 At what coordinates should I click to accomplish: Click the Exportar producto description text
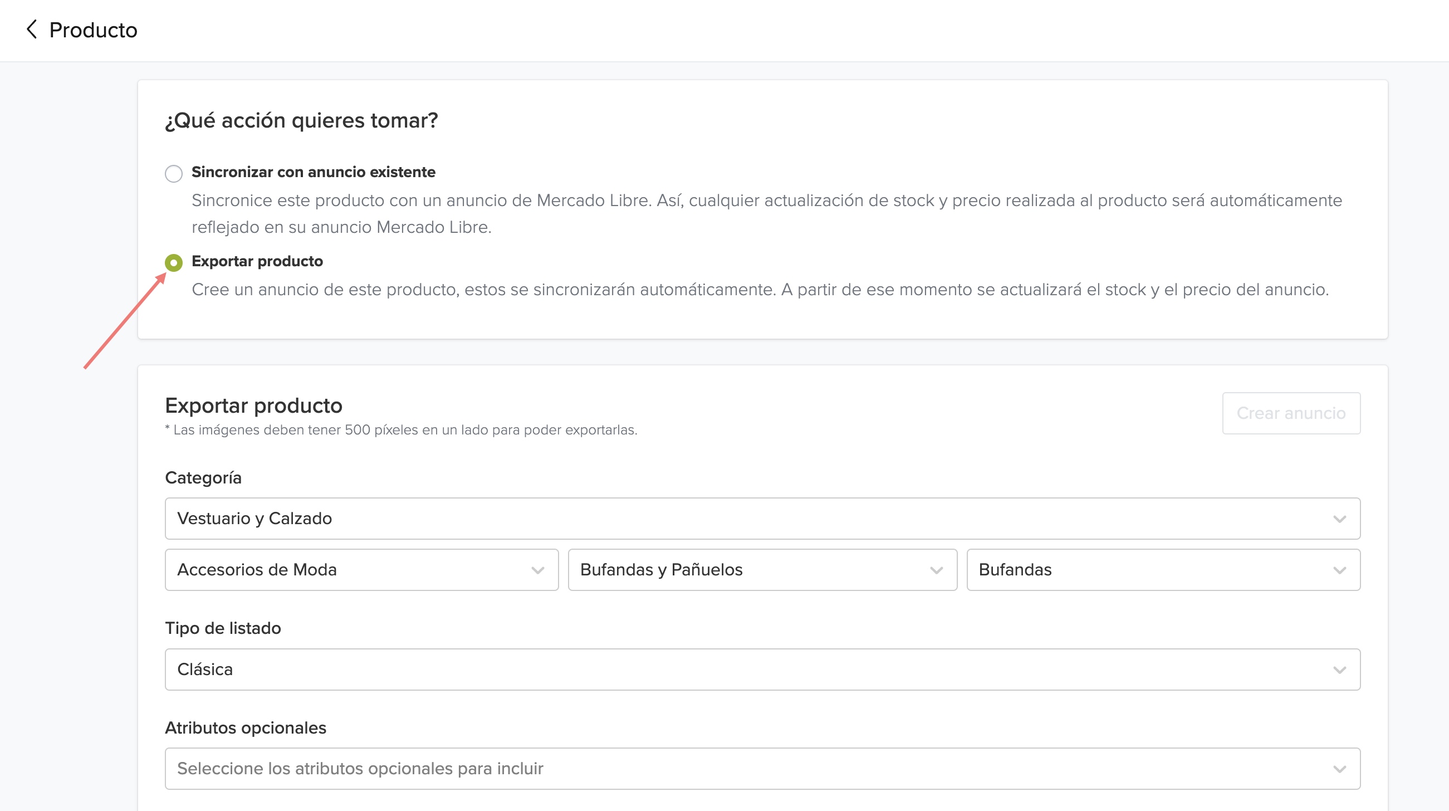[x=760, y=290]
